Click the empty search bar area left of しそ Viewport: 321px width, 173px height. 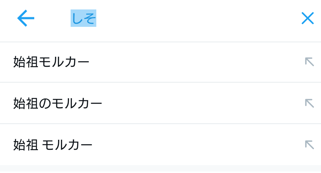[53, 18]
